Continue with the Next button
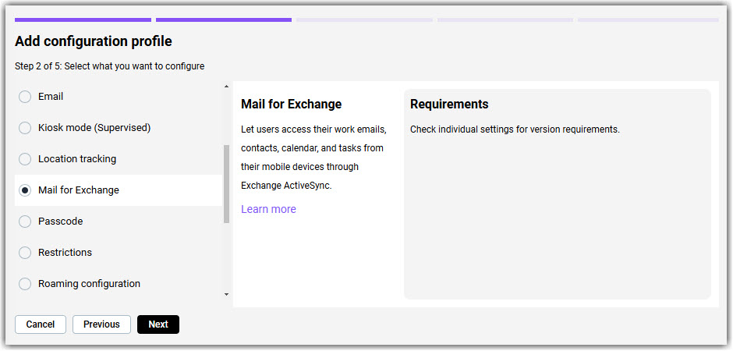This screenshot has height=351, width=733. click(x=158, y=324)
